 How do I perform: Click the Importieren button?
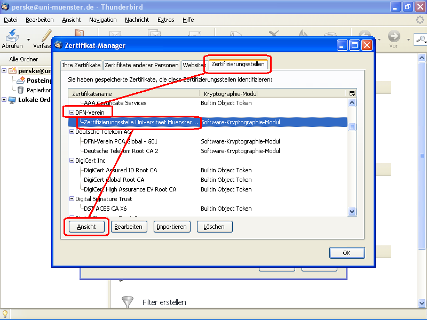click(172, 226)
